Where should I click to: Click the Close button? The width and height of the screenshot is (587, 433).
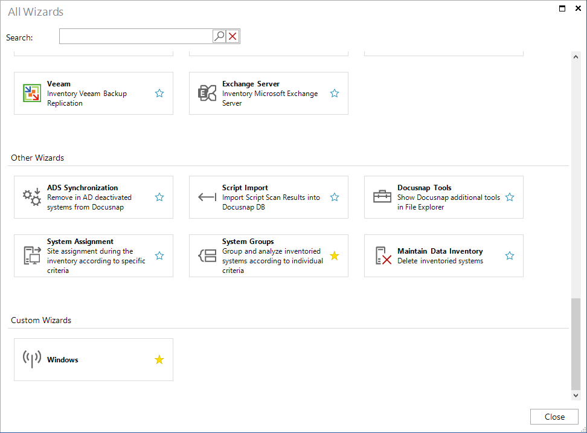554,416
